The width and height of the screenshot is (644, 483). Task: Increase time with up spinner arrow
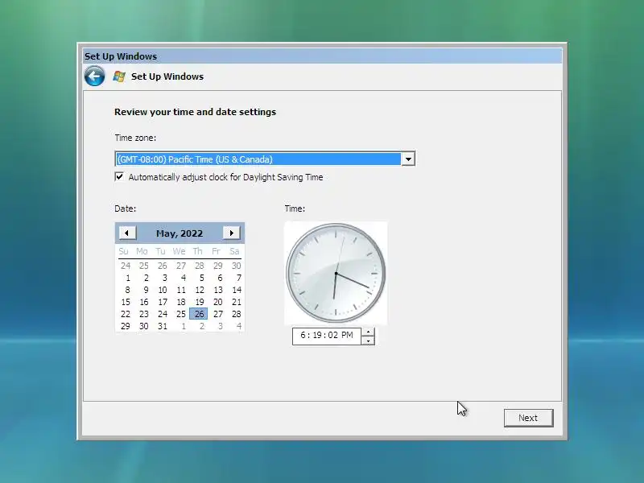(368, 332)
